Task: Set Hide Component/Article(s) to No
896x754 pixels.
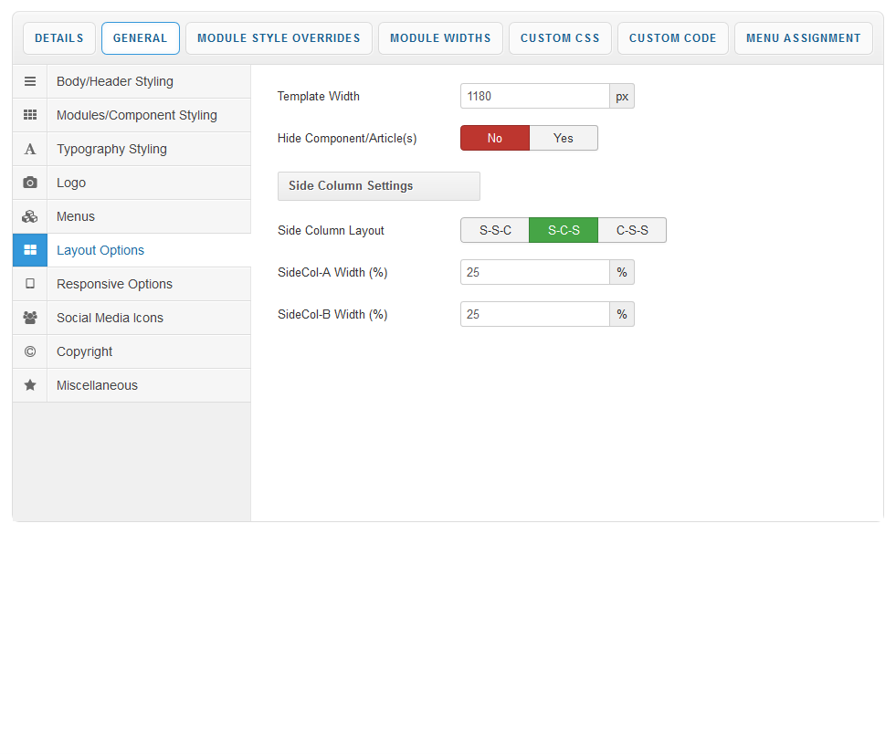Action: click(x=494, y=138)
